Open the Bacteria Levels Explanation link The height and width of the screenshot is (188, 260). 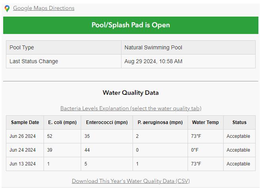coord(131,108)
